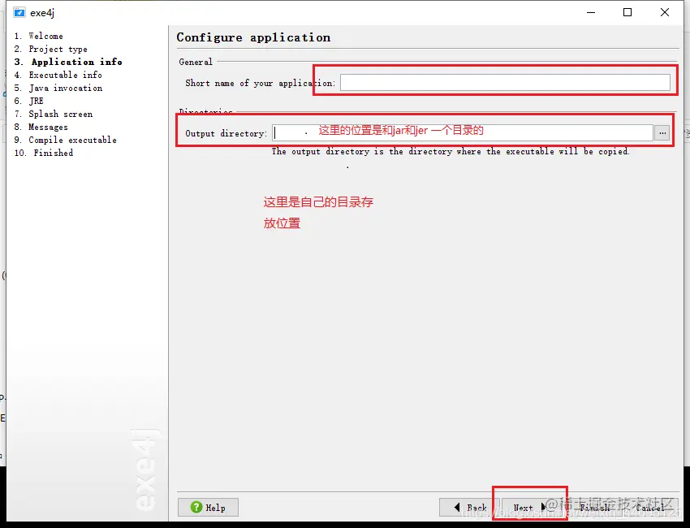Close the exe4j window
690x528 pixels.
point(665,12)
